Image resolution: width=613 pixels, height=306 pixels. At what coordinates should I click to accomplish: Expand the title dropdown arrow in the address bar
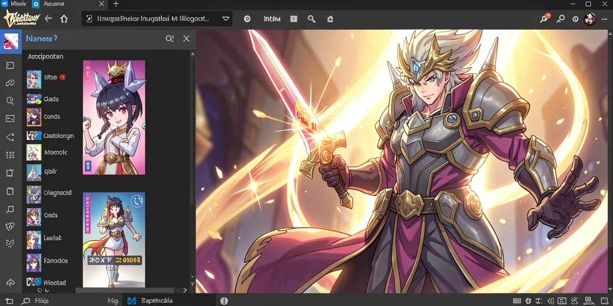coord(226,19)
